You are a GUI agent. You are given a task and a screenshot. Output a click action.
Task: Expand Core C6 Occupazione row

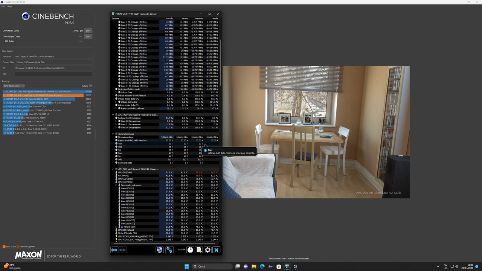tap(116, 128)
